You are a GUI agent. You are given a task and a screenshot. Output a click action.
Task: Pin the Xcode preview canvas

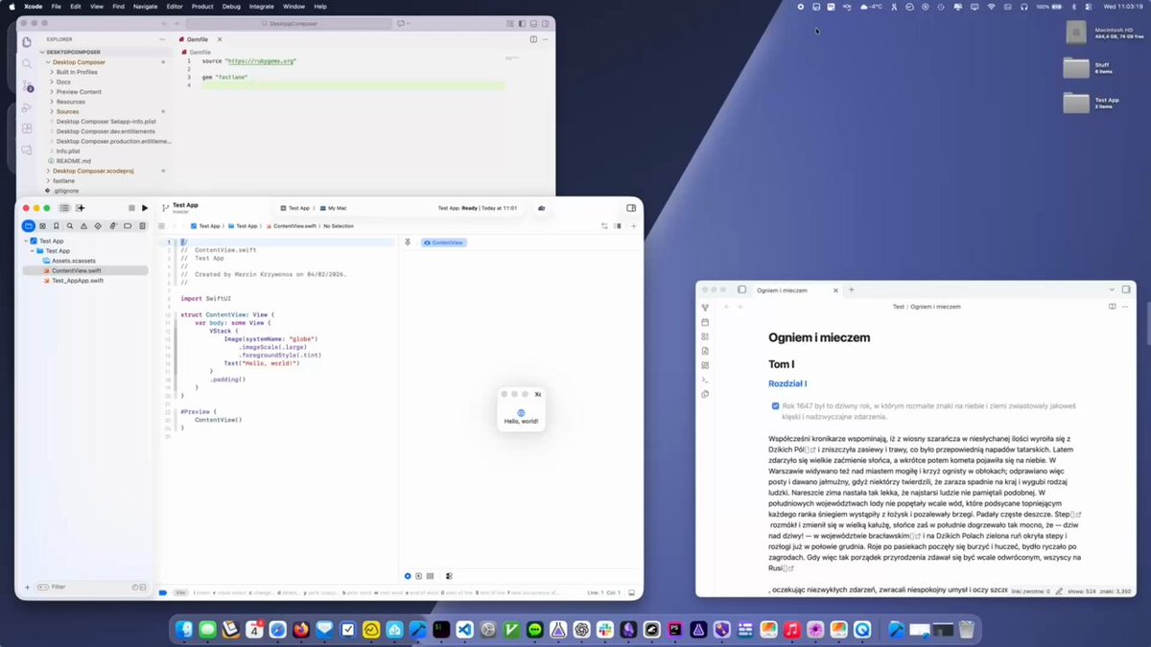pyautogui.click(x=409, y=243)
